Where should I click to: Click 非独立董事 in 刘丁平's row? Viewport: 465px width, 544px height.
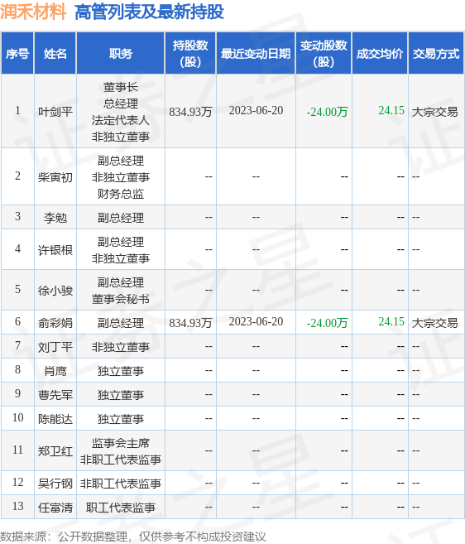coord(121,347)
